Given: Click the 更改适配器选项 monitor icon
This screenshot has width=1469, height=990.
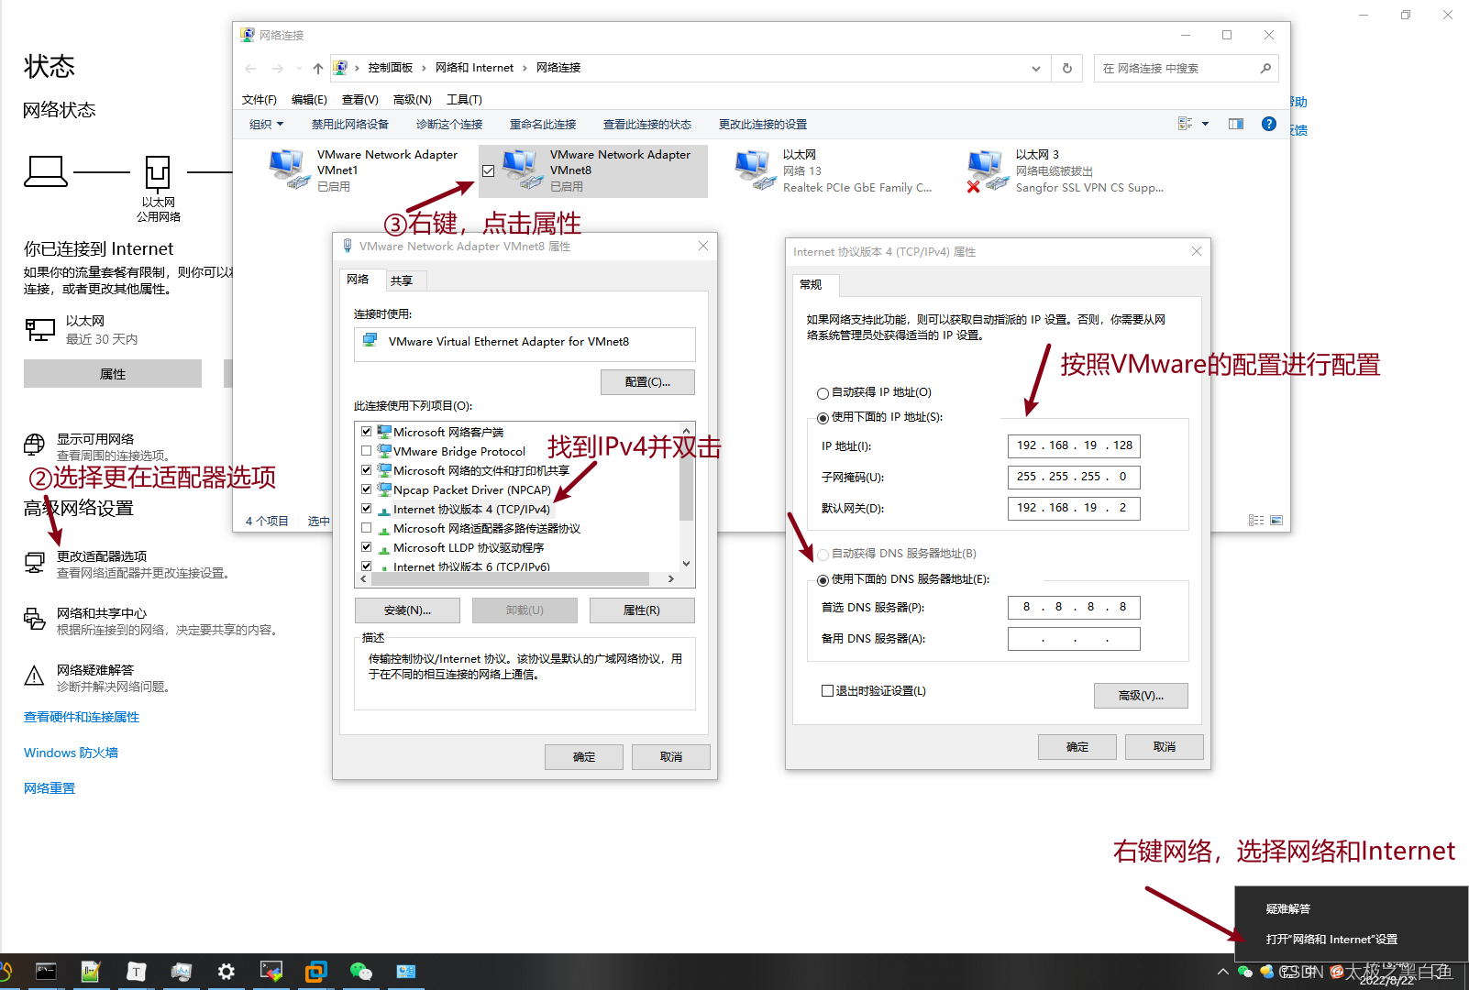Looking at the screenshot, I should 35,562.
